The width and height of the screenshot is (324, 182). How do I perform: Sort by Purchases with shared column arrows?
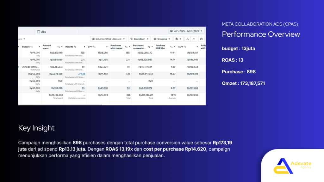[x=126, y=47]
